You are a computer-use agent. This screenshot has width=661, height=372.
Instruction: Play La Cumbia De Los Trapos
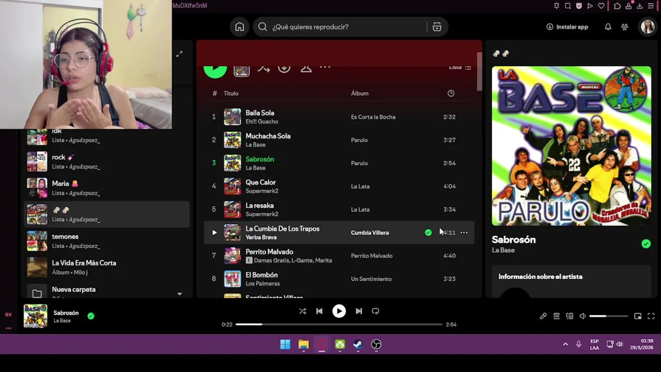(x=214, y=233)
